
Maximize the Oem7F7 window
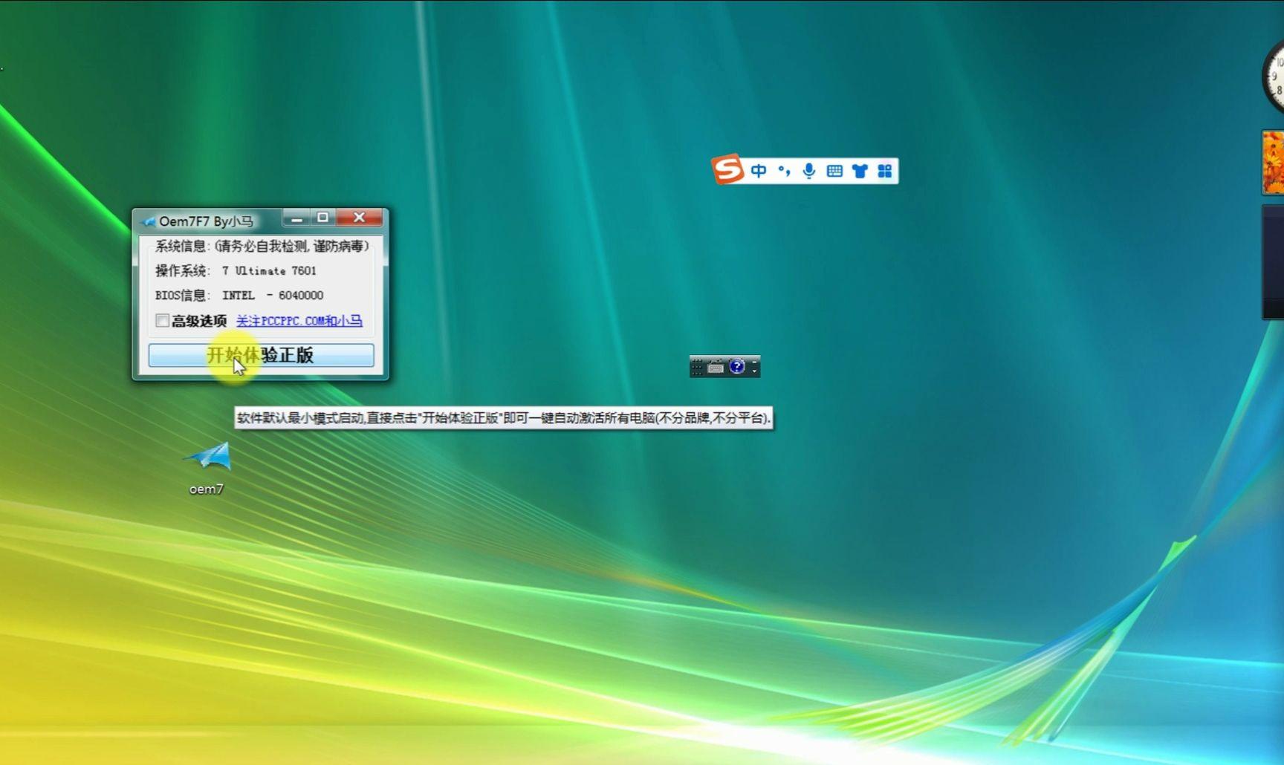coord(322,218)
